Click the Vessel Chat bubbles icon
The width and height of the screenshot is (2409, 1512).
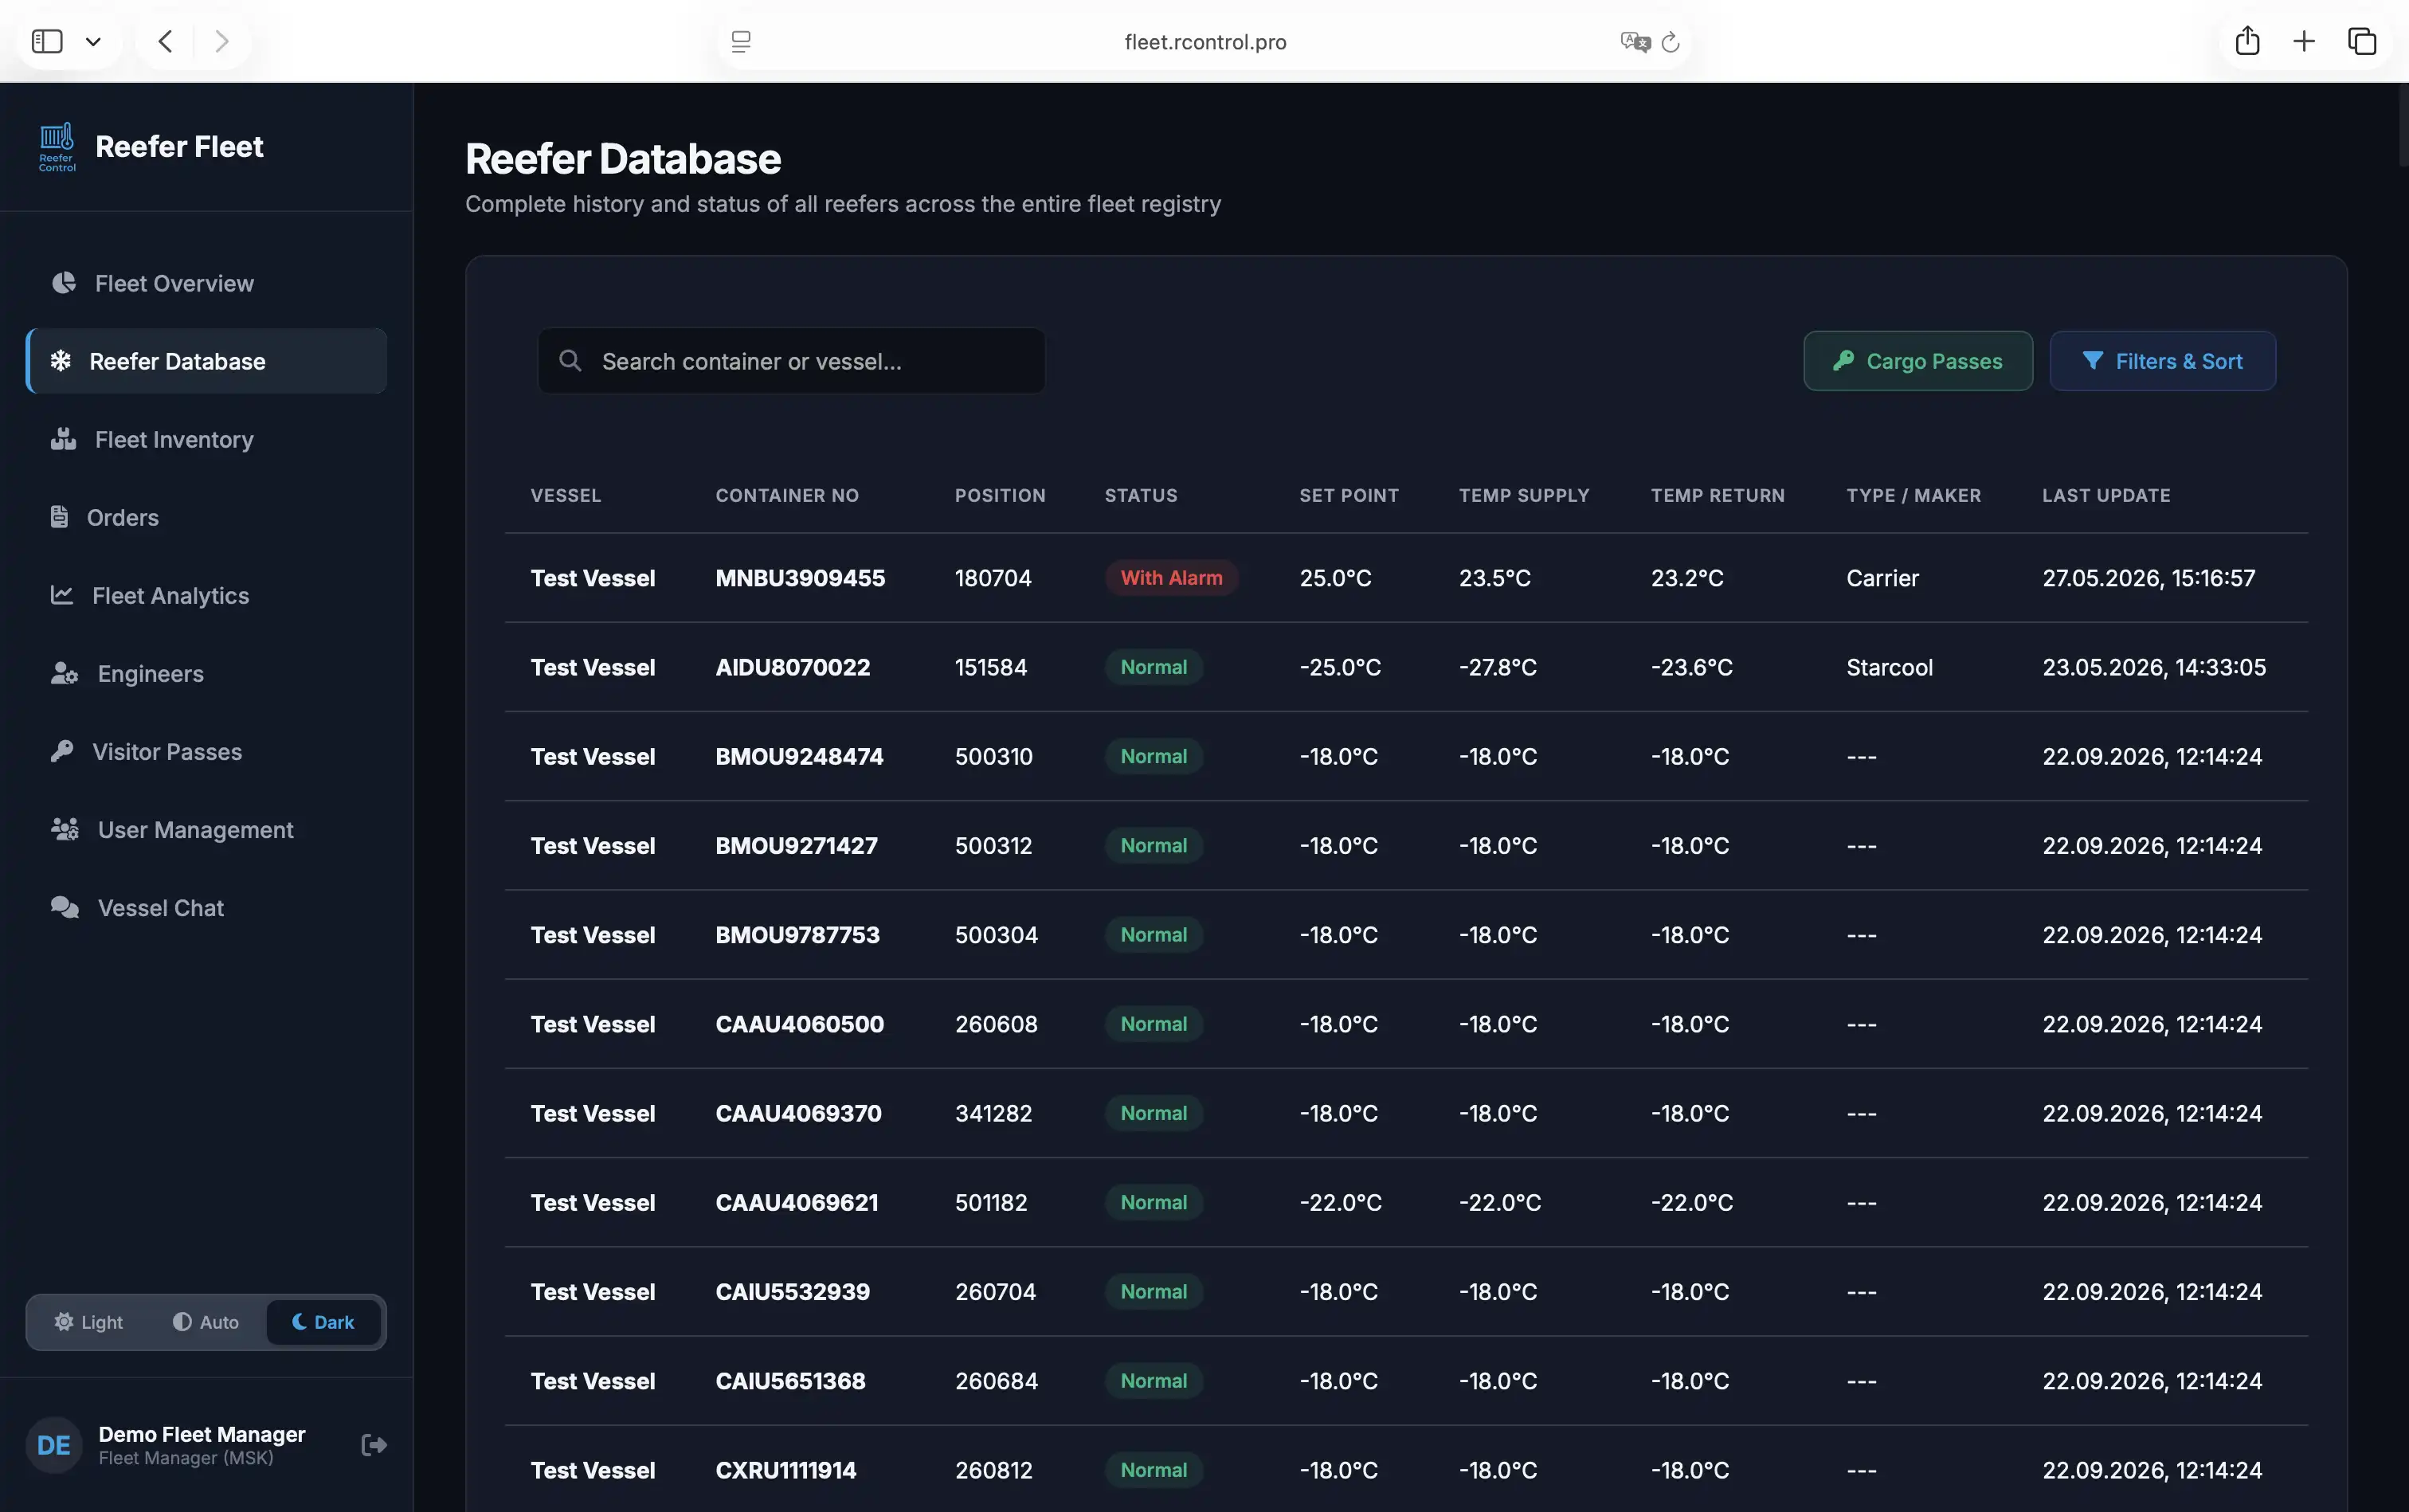tap(64, 907)
